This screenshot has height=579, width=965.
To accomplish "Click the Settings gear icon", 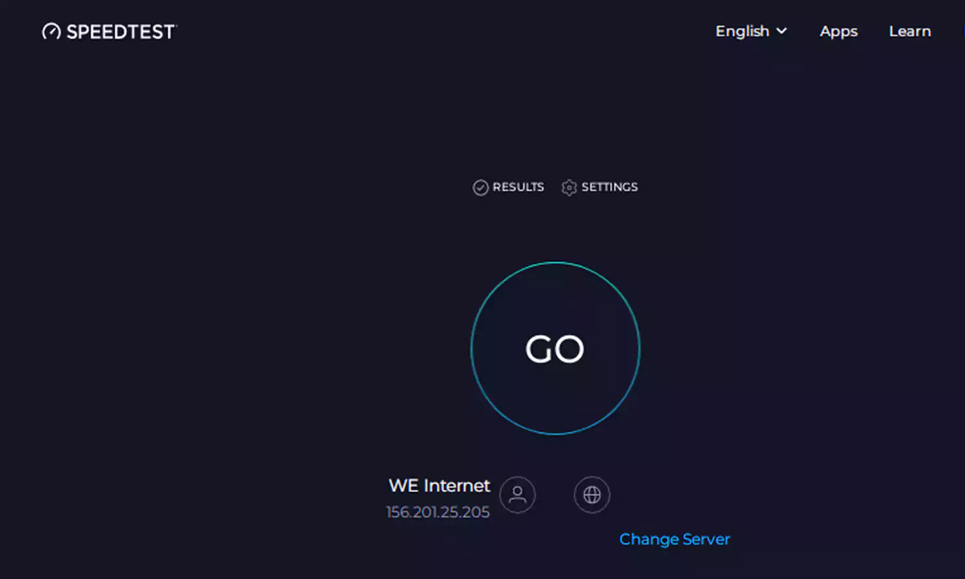I will (x=569, y=187).
